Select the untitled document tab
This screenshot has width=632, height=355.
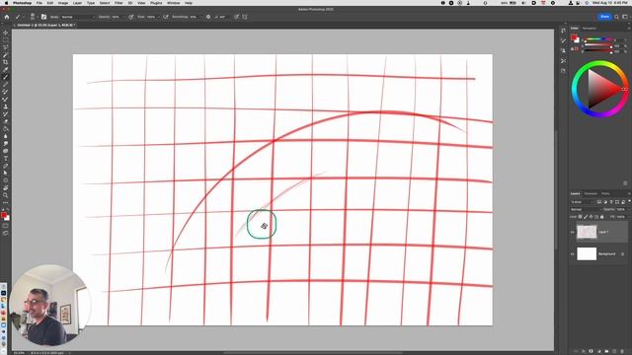tap(45, 25)
